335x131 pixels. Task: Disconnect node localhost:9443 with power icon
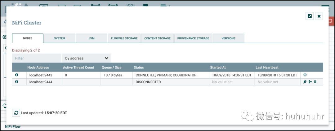click(305, 75)
